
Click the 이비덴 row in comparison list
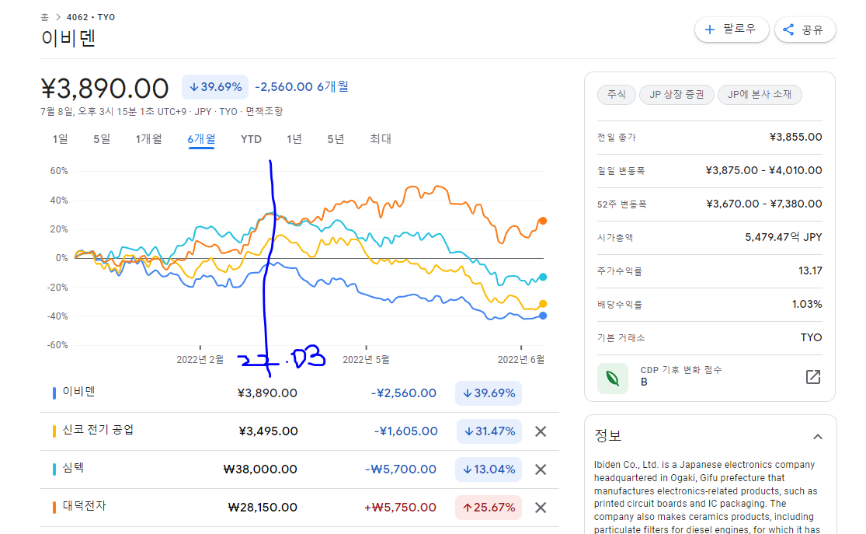pyautogui.click(x=299, y=393)
